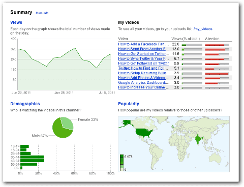Click the 13-17 age group bar

pos(24,146)
